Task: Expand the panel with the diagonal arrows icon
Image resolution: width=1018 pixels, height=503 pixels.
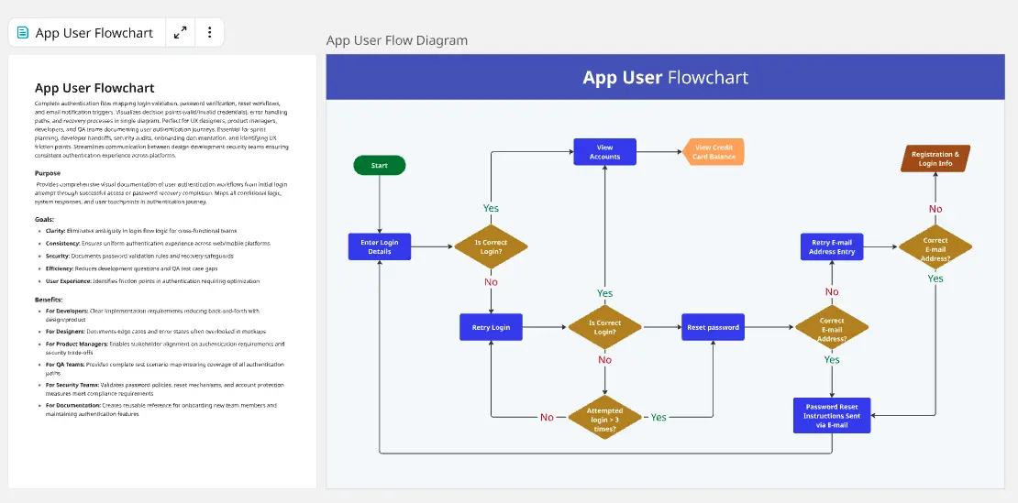Action: pos(181,33)
